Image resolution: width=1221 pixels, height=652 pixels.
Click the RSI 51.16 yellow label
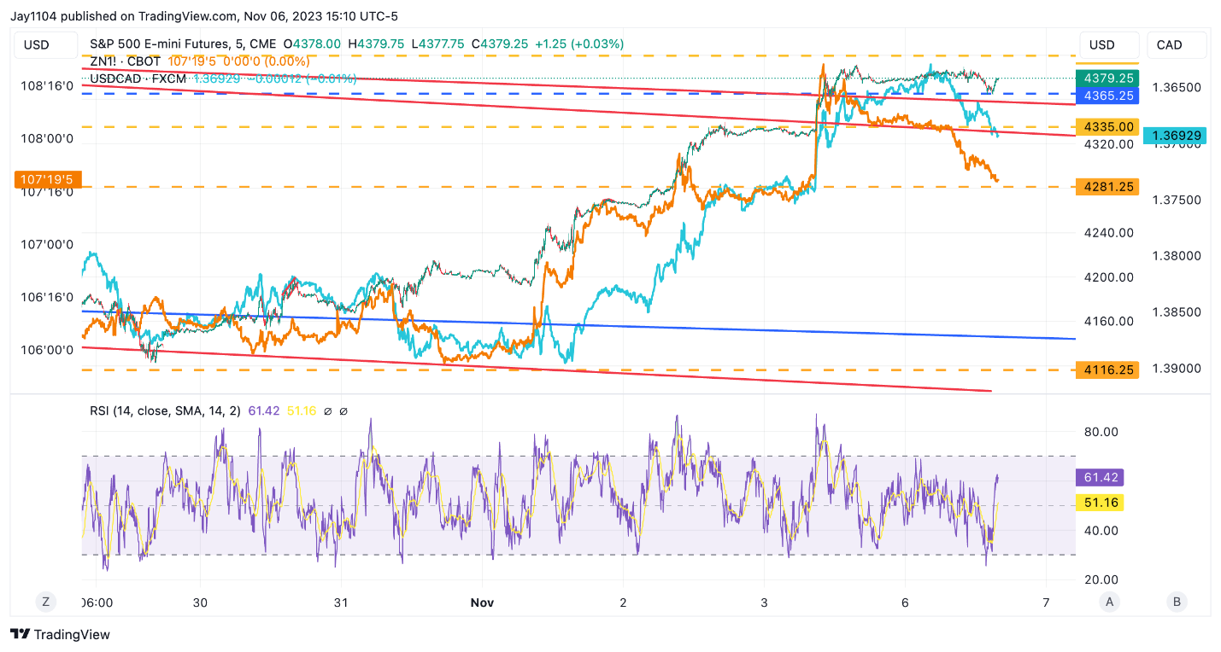tap(1098, 503)
